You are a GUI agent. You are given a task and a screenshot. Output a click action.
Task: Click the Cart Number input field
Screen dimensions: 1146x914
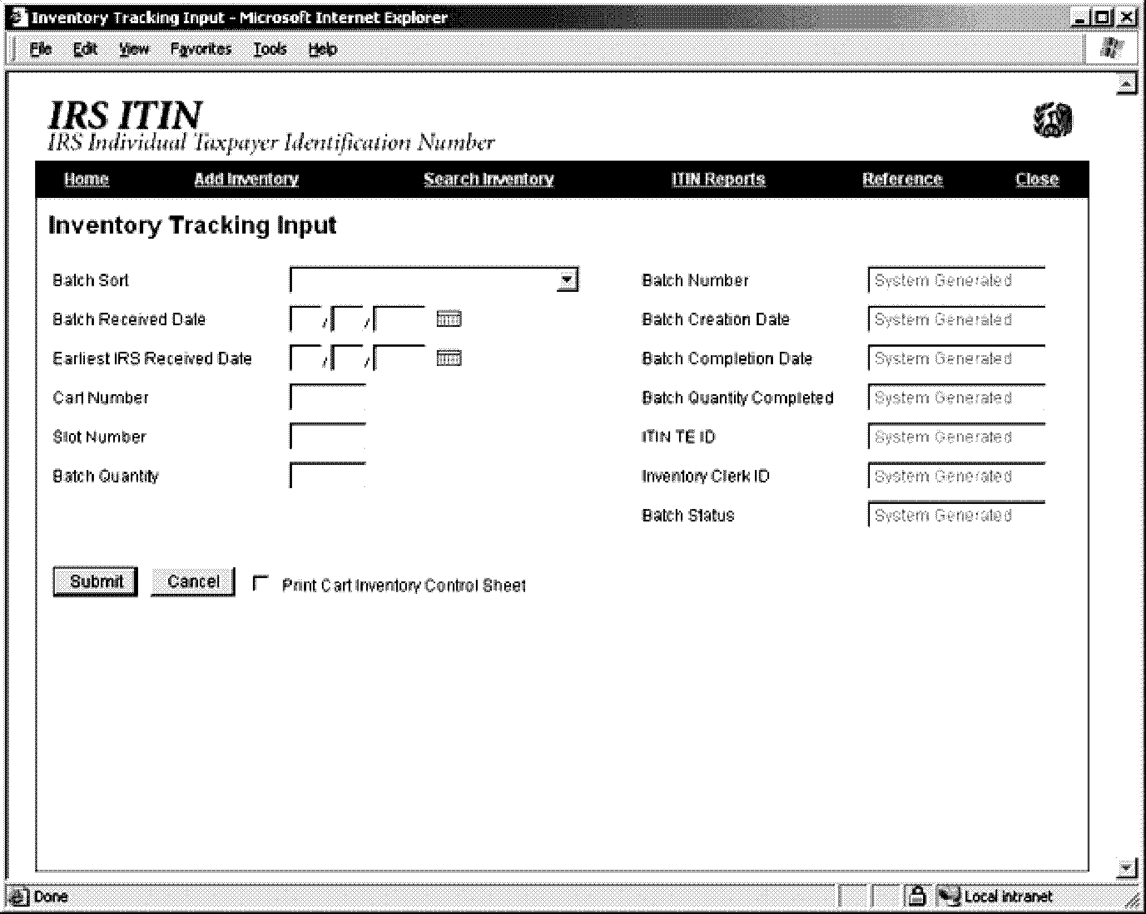pos(328,397)
